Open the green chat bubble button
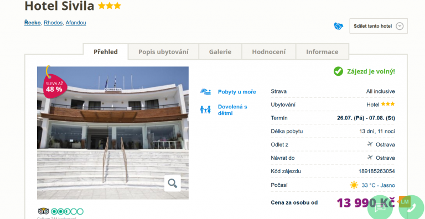The height and width of the screenshot is (219, 425). (x=380, y=208)
